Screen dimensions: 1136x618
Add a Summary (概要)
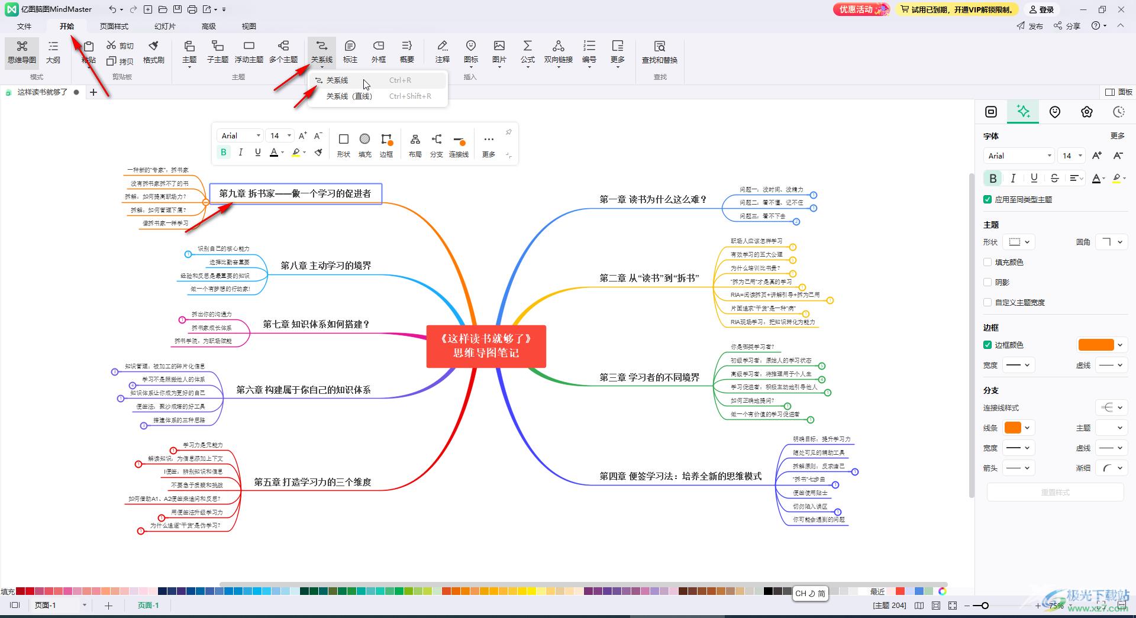point(407,53)
